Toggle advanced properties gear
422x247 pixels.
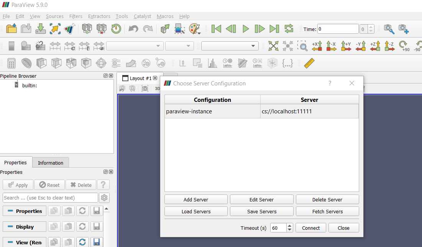(104, 198)
